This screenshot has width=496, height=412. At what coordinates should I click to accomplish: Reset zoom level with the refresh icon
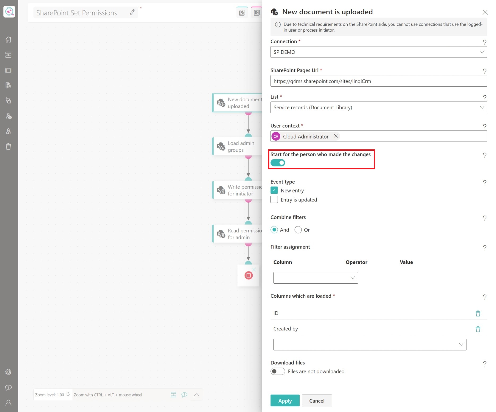pyautogui.click(x=68, y=394)
